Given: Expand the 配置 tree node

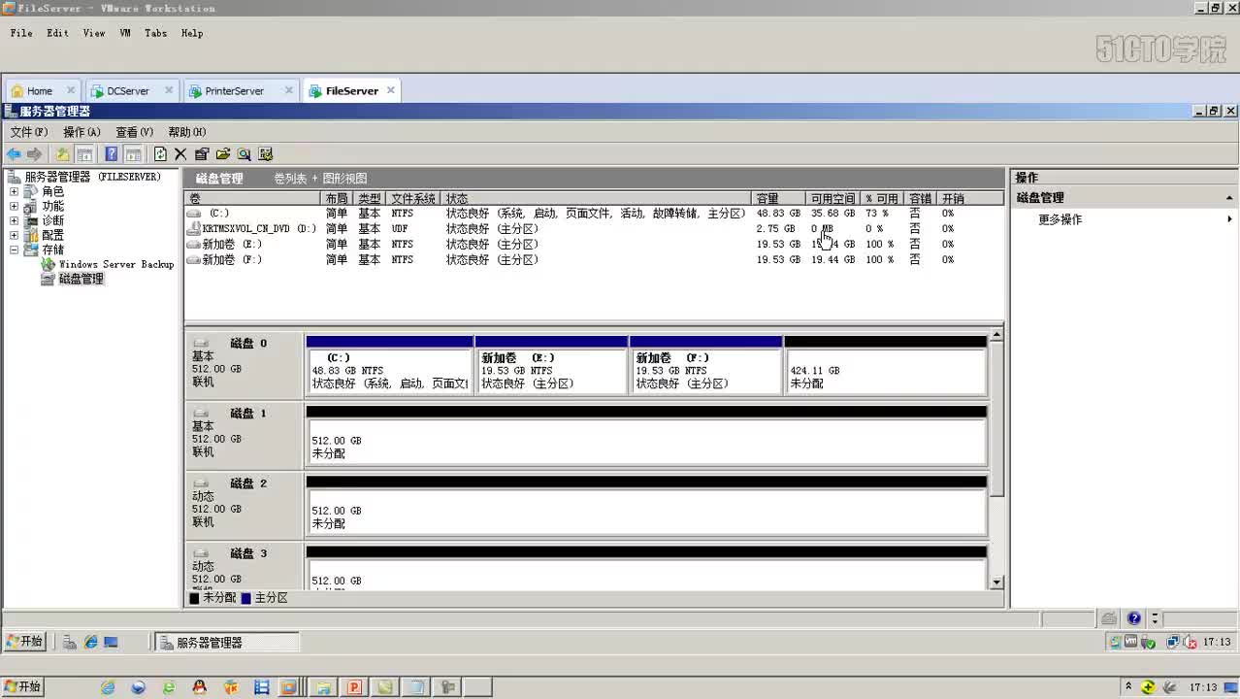Looking at the screenshot, I should click(x=14, y=235).
